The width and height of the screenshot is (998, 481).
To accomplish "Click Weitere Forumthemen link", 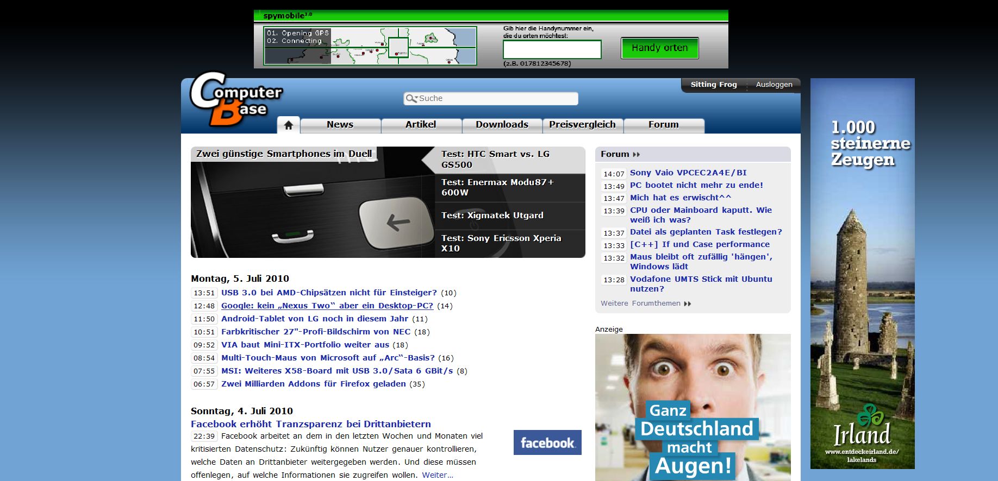I will coord(640,303).
